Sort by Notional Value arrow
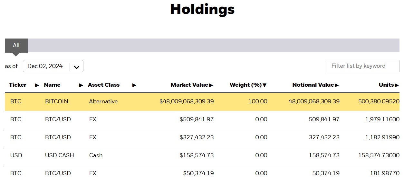Viewport: 404px width, 182px height. [x=337, y=85]
